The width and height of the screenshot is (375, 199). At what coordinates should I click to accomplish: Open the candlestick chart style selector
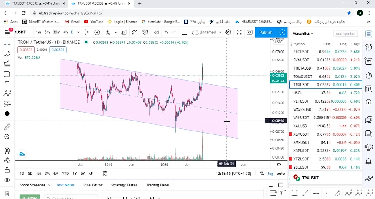click(x=87, y=32)
